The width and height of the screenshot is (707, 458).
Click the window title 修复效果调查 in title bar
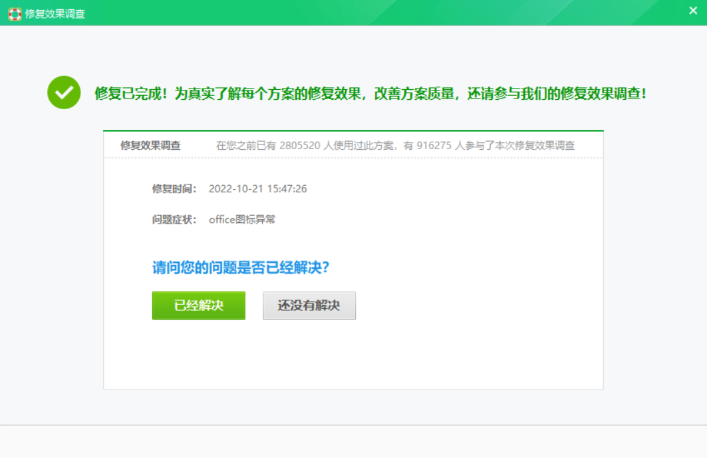55,14
